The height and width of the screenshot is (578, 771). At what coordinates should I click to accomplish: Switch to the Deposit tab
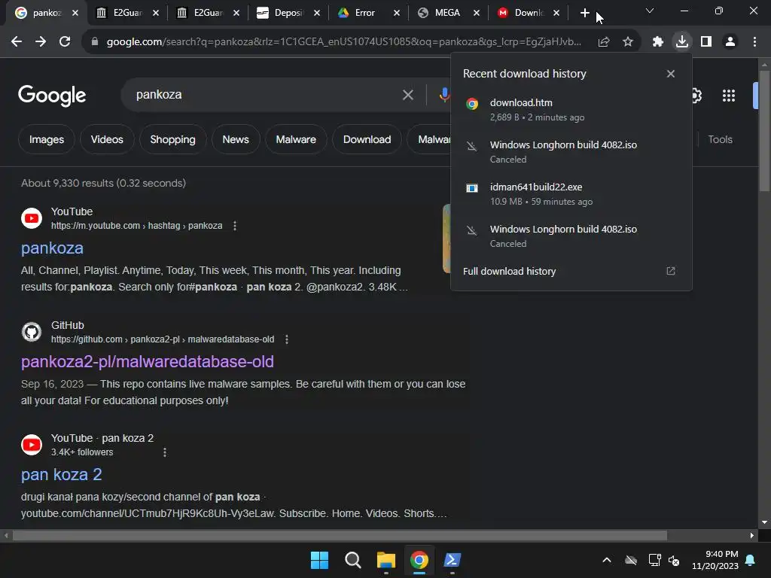coord(288,13)
